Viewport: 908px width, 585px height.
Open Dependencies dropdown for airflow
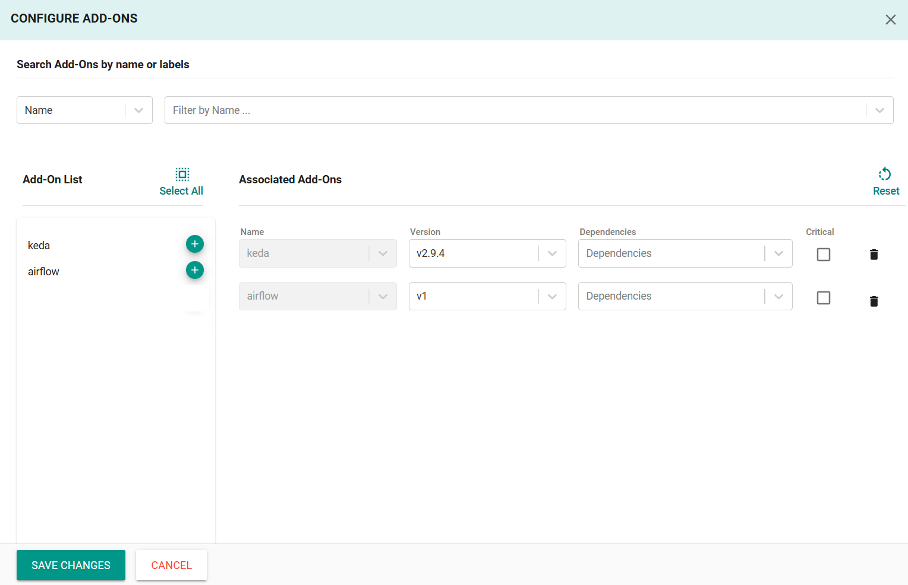685,296
